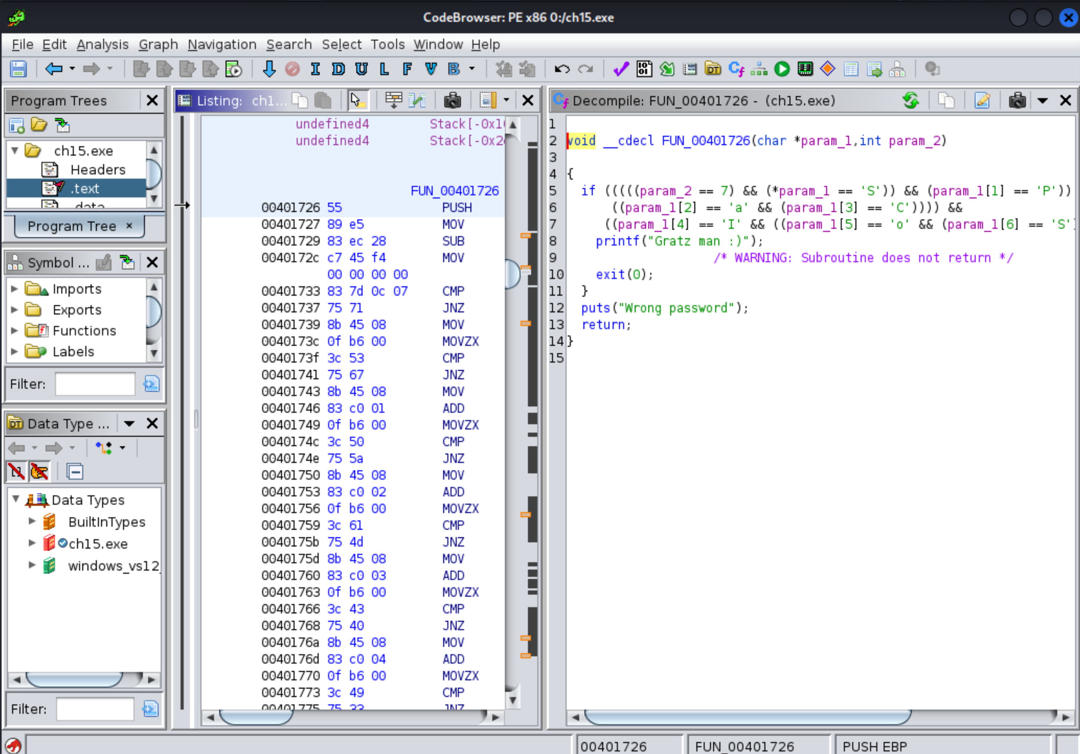Click the Undo toolbar icon

pos(562,69)
